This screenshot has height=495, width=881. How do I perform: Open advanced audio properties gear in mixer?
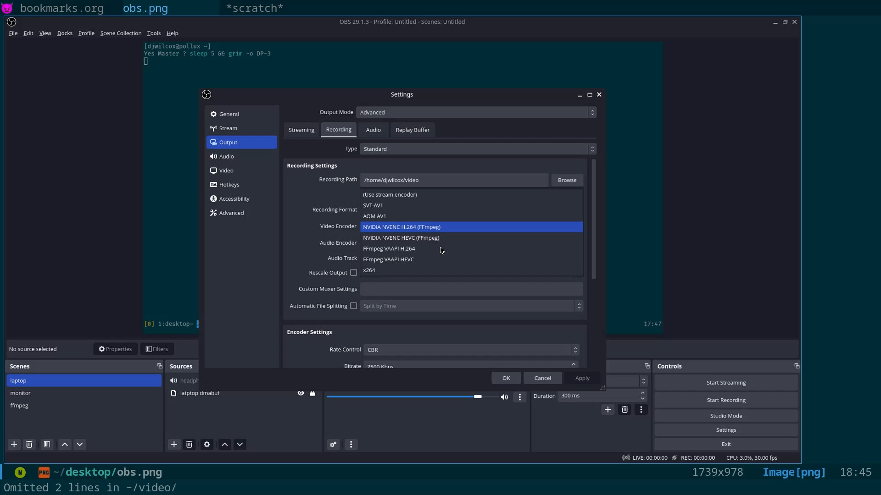[334, 444]
